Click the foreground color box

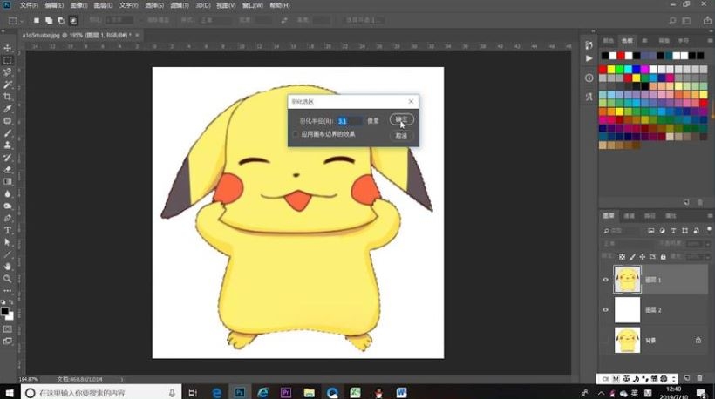[4, 312]
